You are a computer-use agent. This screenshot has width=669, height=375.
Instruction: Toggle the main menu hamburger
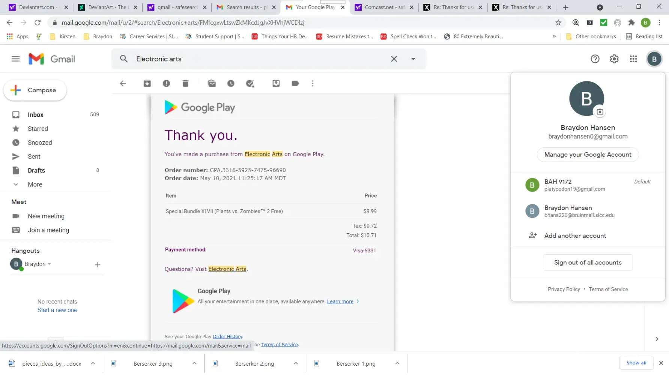point(15,59)
